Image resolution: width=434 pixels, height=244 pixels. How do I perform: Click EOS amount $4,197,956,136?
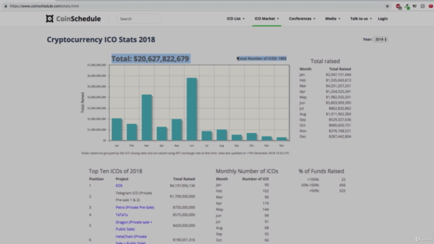[182, 186]
